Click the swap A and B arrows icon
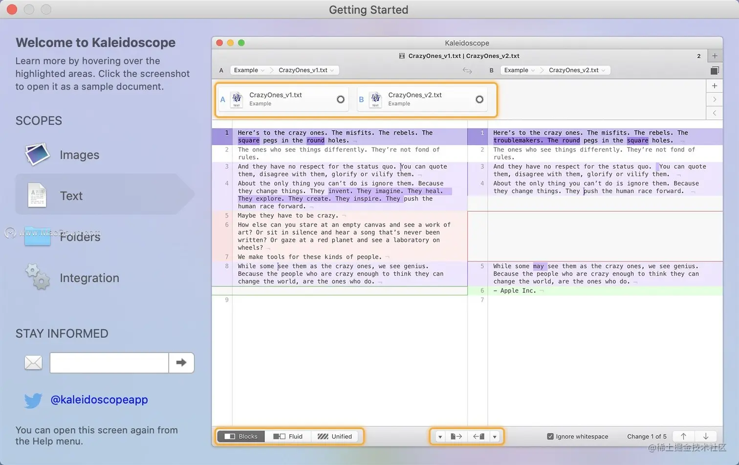This screenshot has width=739, height=465. pyautogui.click(x=467, y=70)
